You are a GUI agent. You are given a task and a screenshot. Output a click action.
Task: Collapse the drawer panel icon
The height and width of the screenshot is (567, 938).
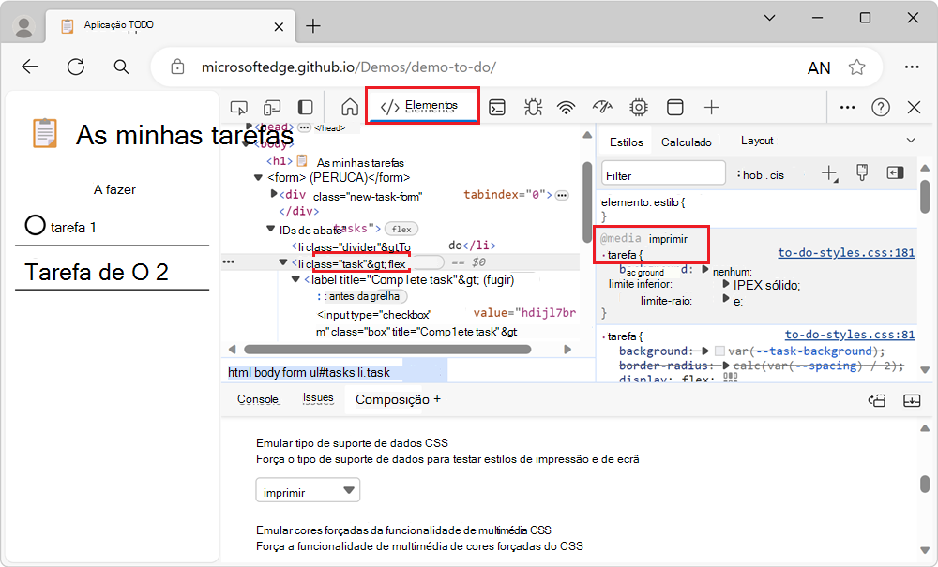912,400
